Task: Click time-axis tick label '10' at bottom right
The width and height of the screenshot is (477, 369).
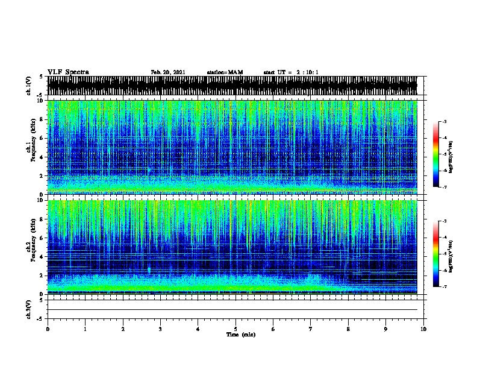Action: pyautogui.click(x=423, y=329)
